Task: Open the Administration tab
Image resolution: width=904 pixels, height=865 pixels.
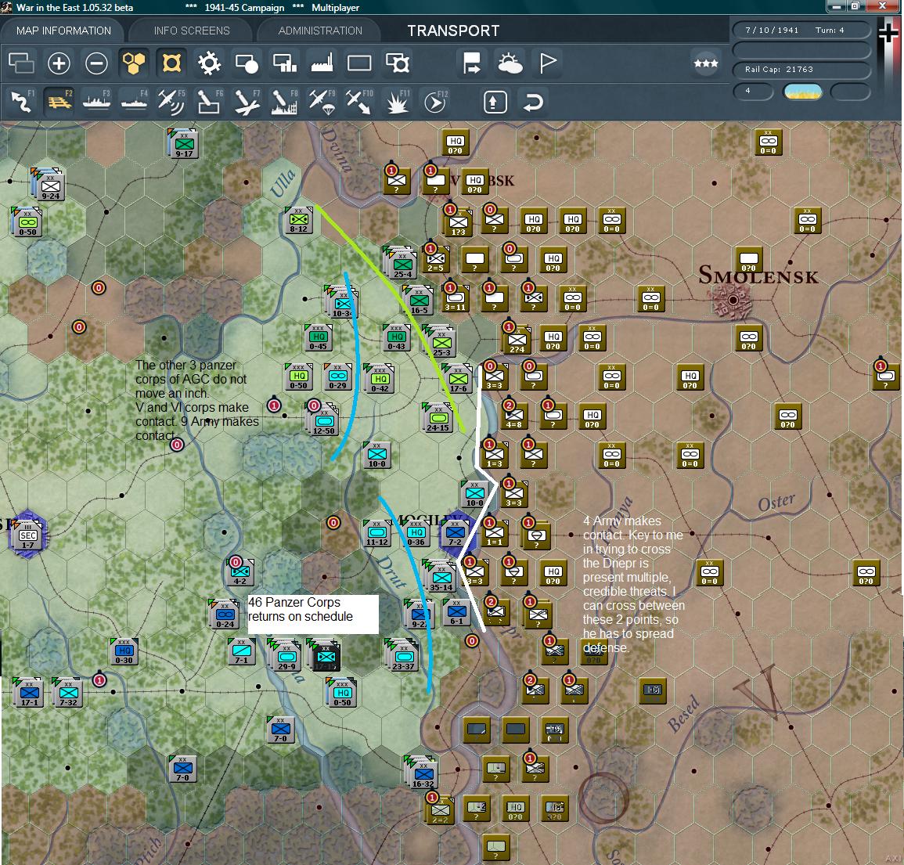Action: coord(320,31)
